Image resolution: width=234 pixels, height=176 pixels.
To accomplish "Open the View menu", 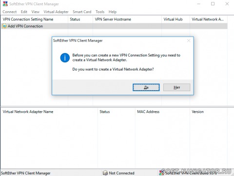I will click(36, 12).
